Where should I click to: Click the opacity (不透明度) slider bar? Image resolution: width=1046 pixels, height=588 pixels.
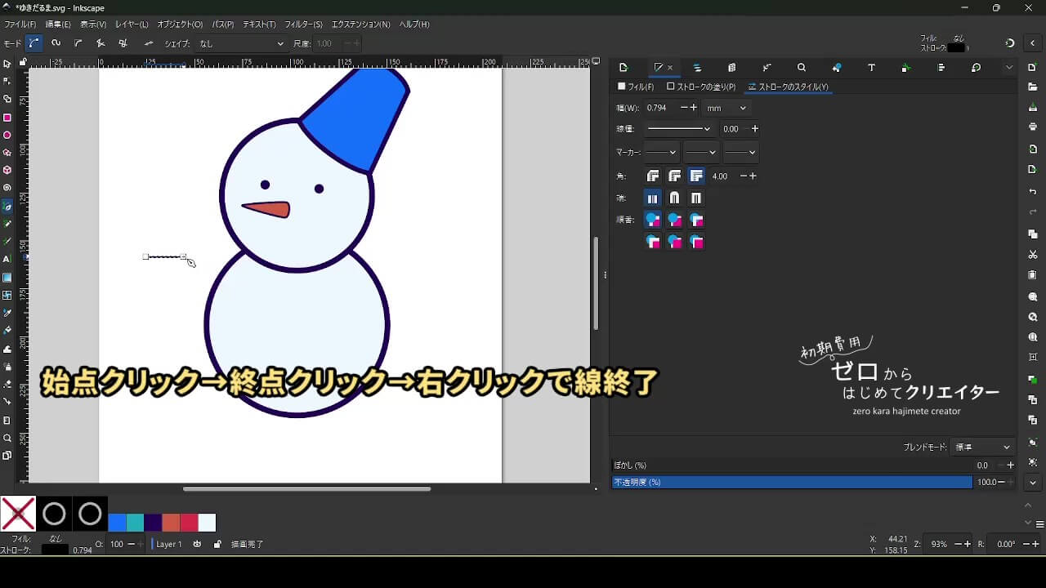tap(791, 483)
